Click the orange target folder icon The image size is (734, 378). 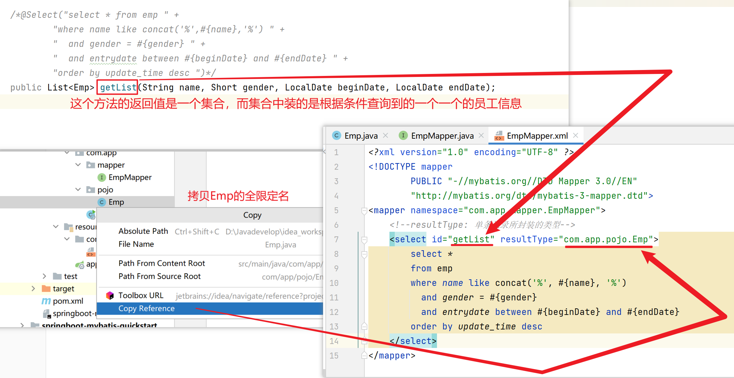(x=46, y=289)
